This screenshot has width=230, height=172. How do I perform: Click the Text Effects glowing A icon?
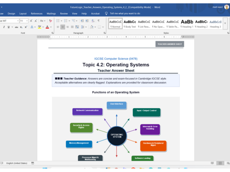pyautogui.click(x=32, y=27)
